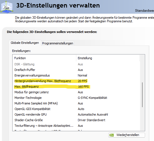154x141 pixels.
Task: Select the DSR - Glättung row
Action: tap(76, 64)
